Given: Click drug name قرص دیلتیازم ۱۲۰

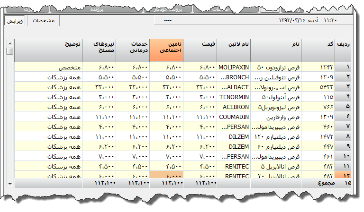Looking at the screenshot, I should 276,137.
